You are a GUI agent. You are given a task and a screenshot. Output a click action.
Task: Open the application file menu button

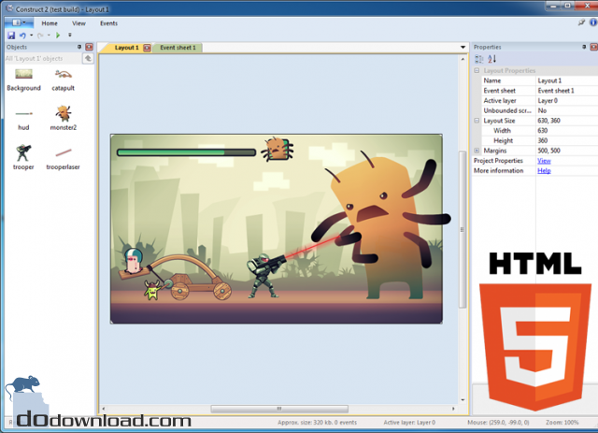[19, 22]
